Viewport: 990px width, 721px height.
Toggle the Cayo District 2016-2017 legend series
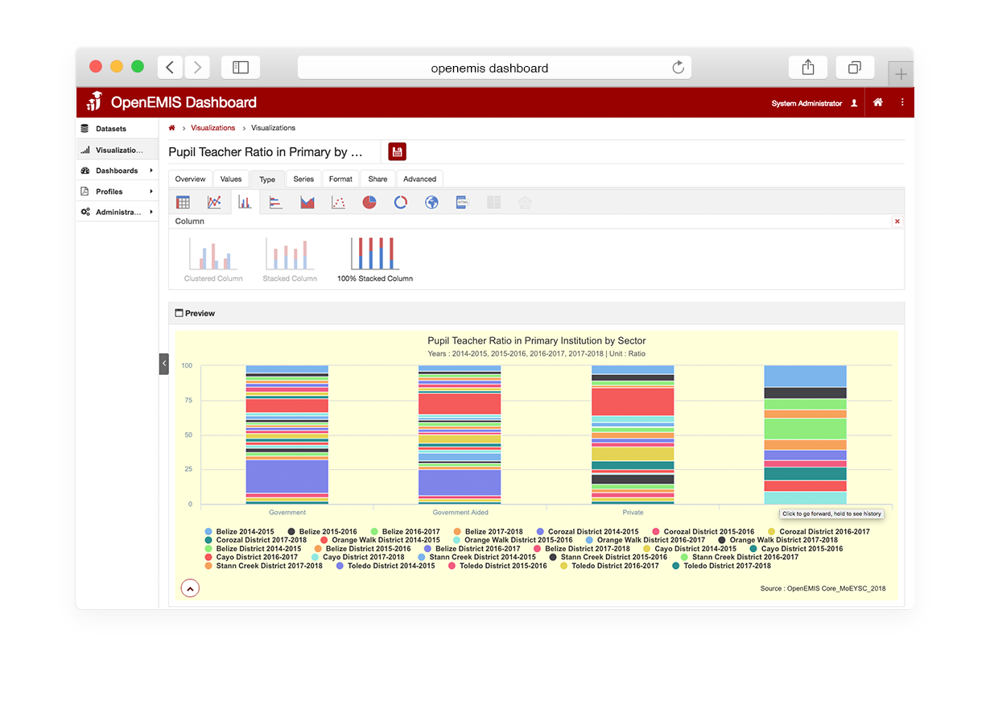(x=253, y=558)
